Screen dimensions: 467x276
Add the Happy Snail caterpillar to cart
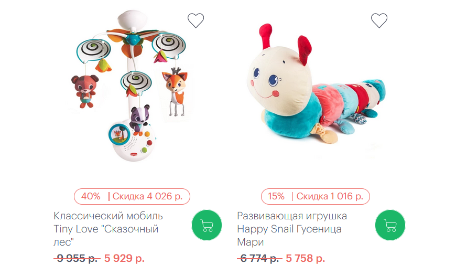point(390,225)
